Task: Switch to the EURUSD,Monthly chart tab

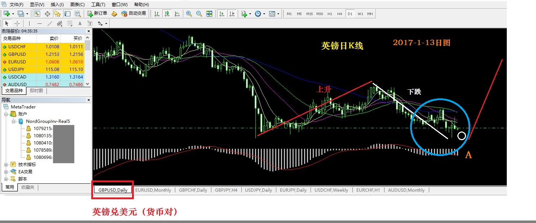Action: [153, 190]
